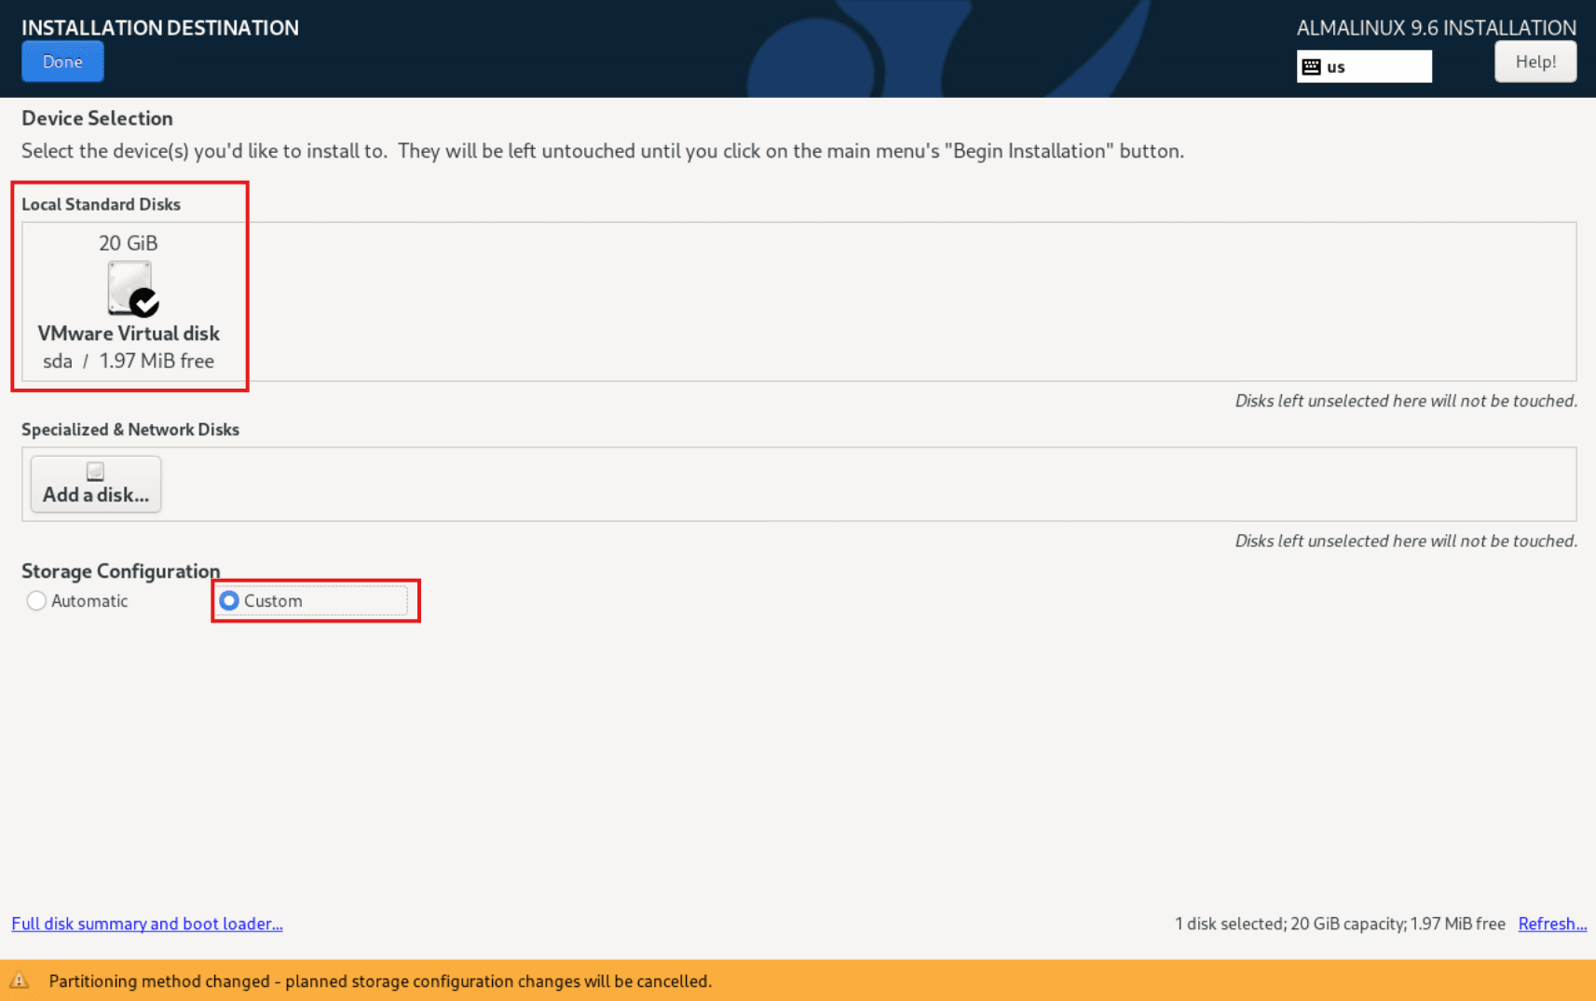
Task: Click the sda / 1.97 MiB free text
Action: 129,361
